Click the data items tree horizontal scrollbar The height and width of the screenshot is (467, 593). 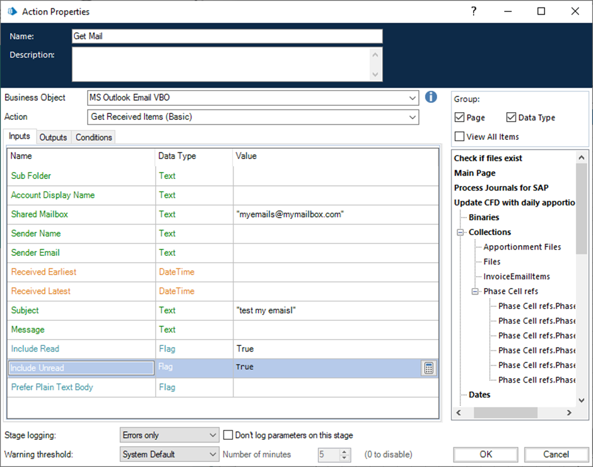(x=505, y=413)
